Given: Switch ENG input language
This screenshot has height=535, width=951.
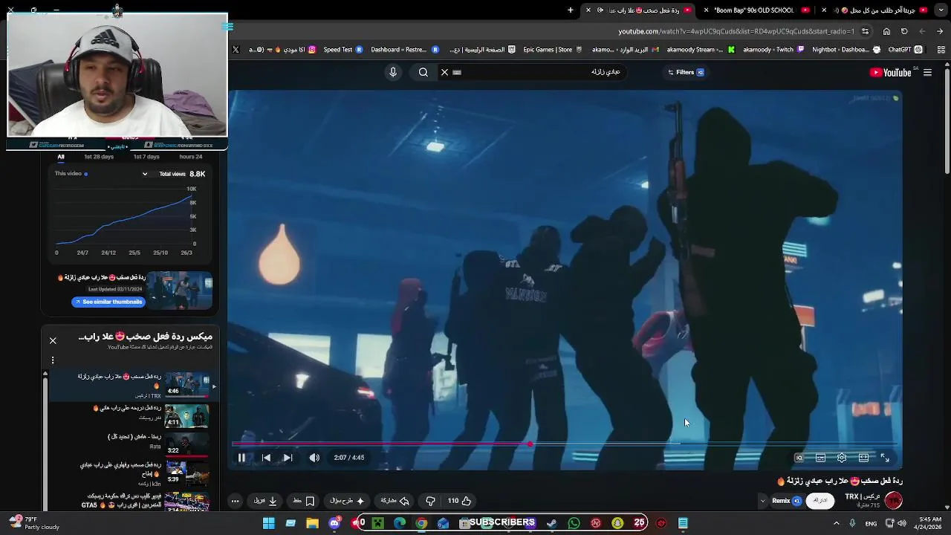Looking at the screenshot, I should click(870, 523).
